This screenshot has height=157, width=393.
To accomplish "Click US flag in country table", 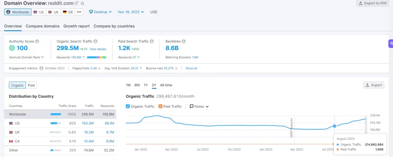I will pyautogui.click(x=11, y=123).
